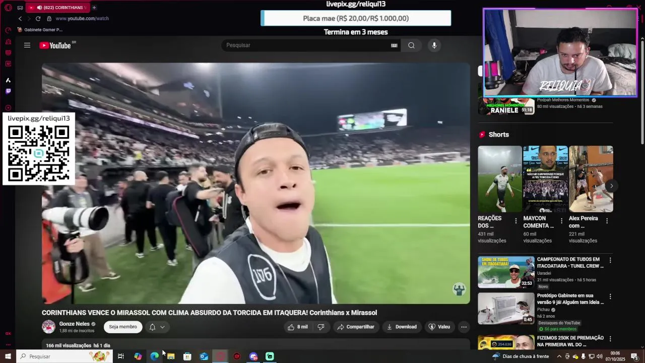This screenshot has width=645, height=363.
Task: Open options menu for MAYCON COMENTA short
Action: (x=561, y=221)
